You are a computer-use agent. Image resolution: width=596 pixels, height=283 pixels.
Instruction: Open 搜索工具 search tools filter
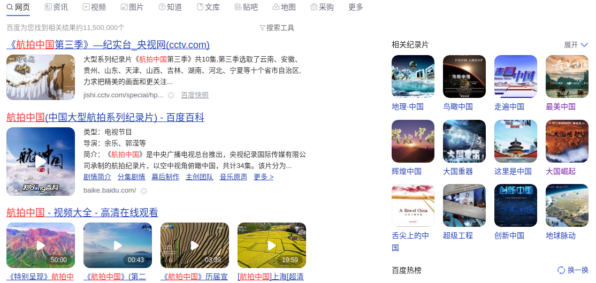pos(277,28)
